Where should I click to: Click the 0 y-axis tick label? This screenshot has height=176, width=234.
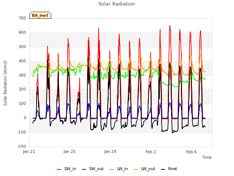pyautogui.click(x=25, y=118)
